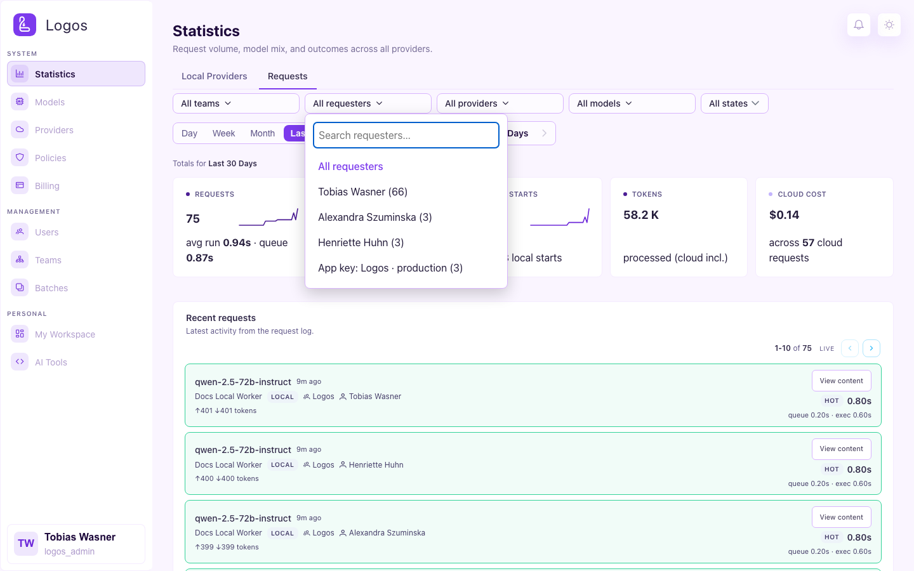
Task: Open Billing from the sidebar
Action: pos(76,185)
